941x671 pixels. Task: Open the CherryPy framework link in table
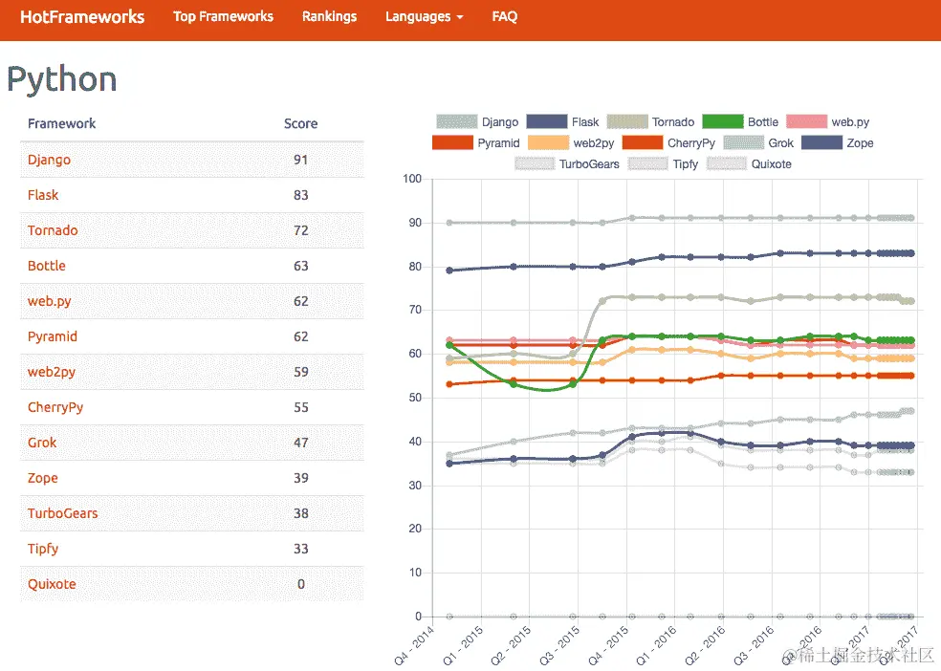[x=55, y=408]
